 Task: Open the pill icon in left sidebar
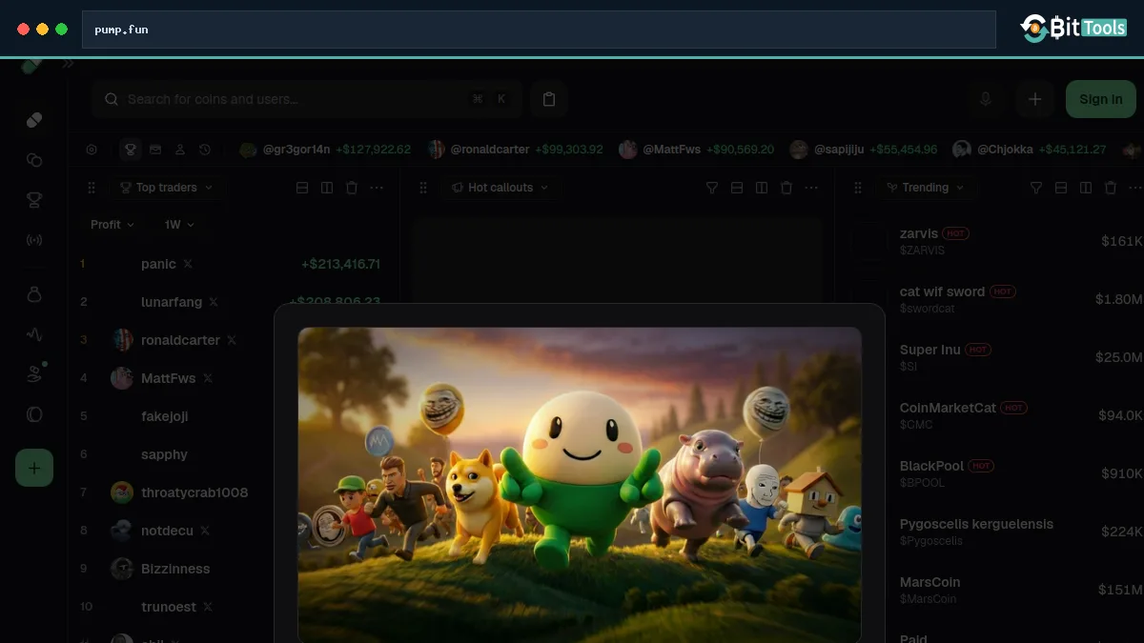coord(34,120)
